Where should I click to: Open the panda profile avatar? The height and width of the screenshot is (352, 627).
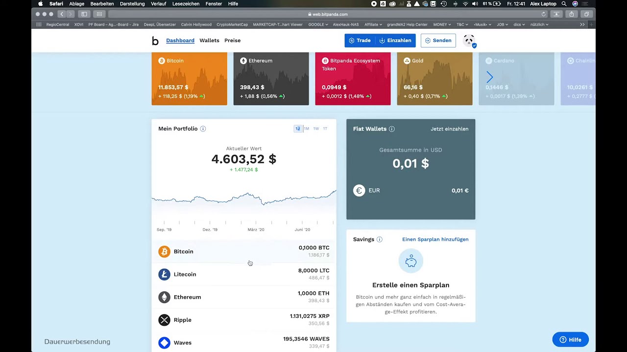469,41
